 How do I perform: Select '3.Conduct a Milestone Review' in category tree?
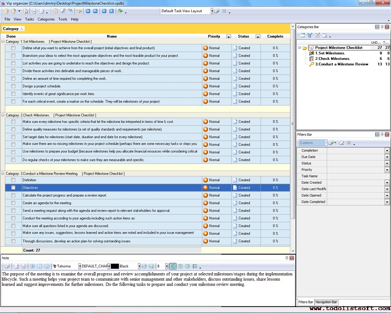click(x=341, y=64)
